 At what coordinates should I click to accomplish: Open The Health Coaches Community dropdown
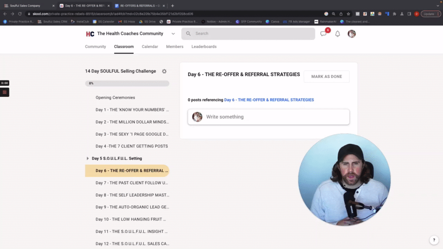coord(173,34)
